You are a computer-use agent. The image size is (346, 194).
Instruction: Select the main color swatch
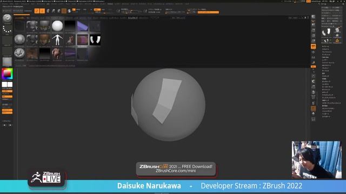click(10, 85)
